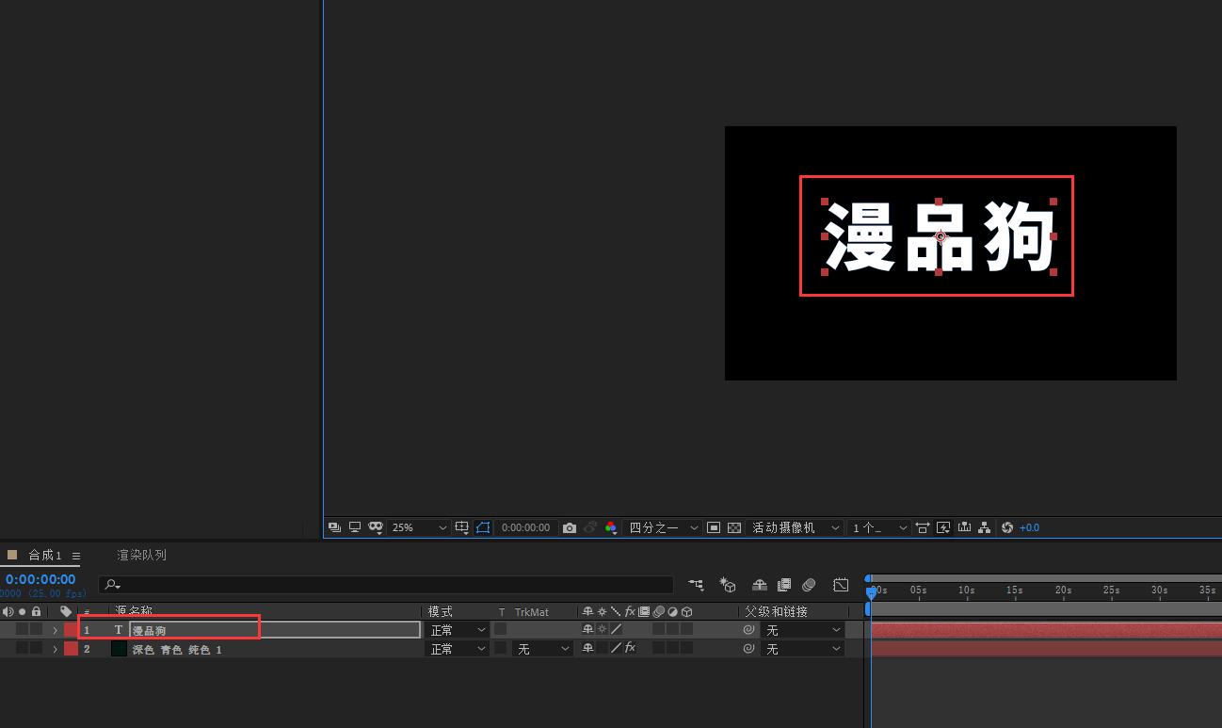Click the solo dot column header
Viewport: 1222px width, 728px height.
tap(23, 611)
